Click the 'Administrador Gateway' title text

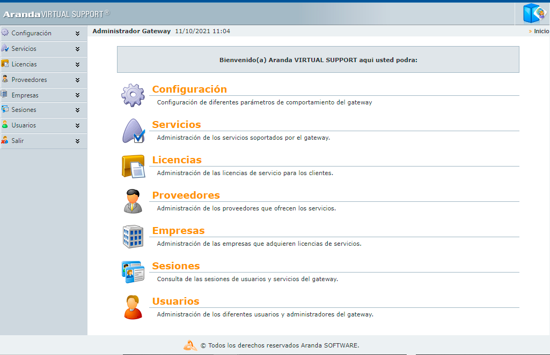[x=131, y=31]
